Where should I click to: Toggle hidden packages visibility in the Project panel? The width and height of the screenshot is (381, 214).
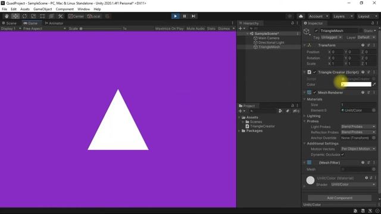pos(296,111)
